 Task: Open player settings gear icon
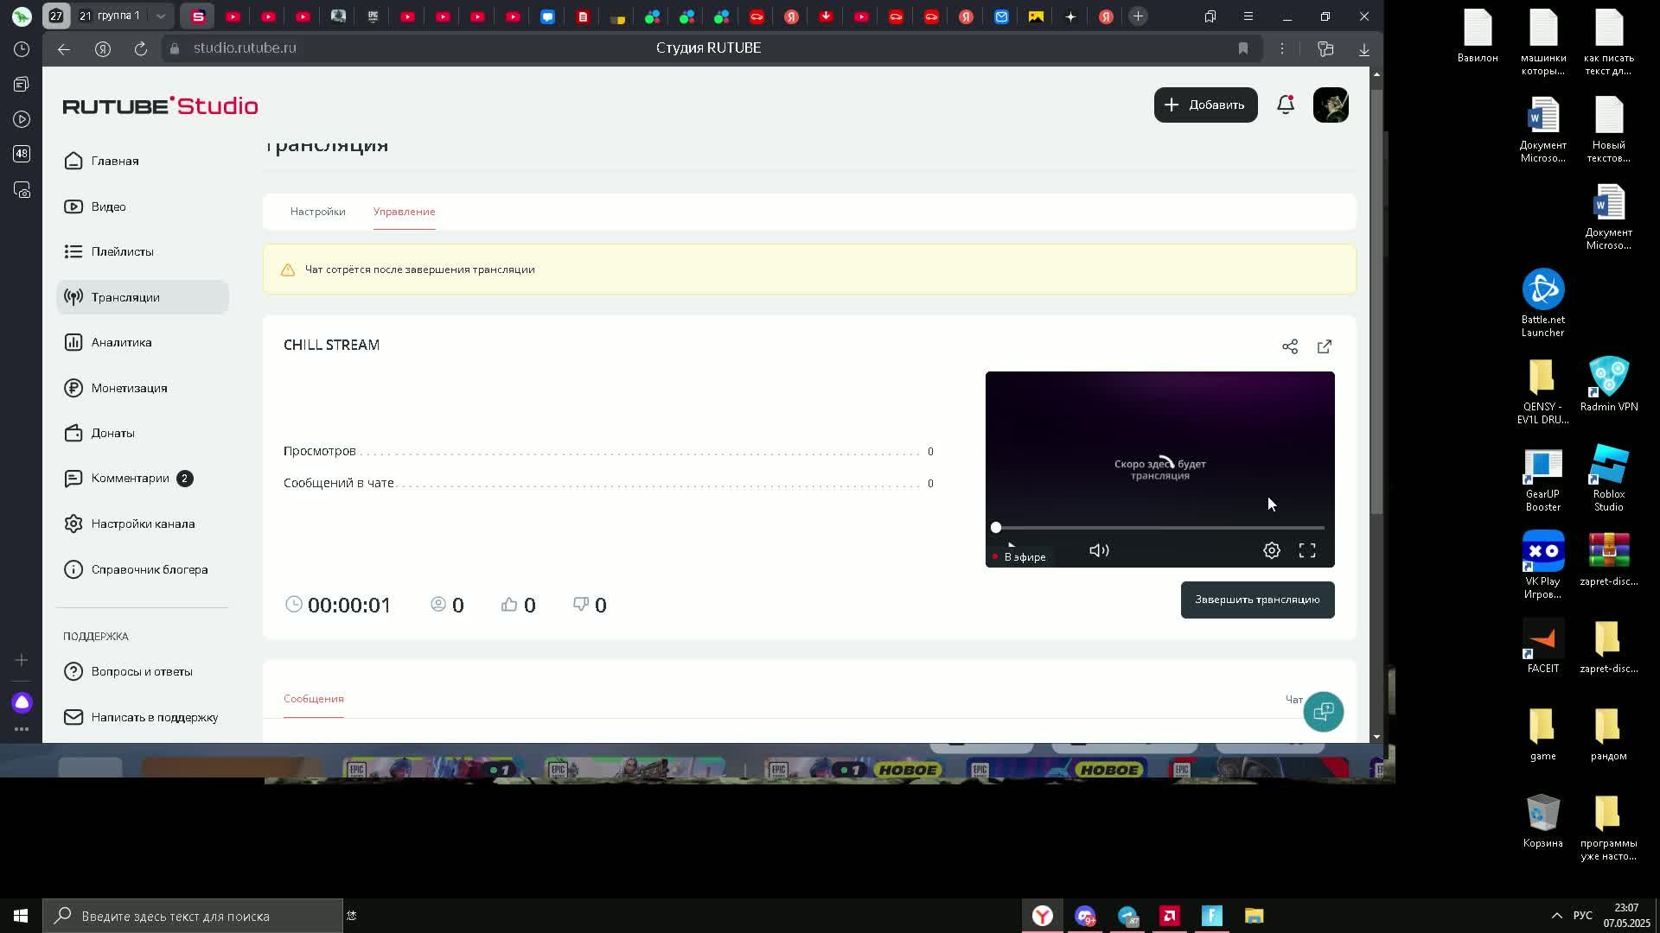pos(1272,550)
